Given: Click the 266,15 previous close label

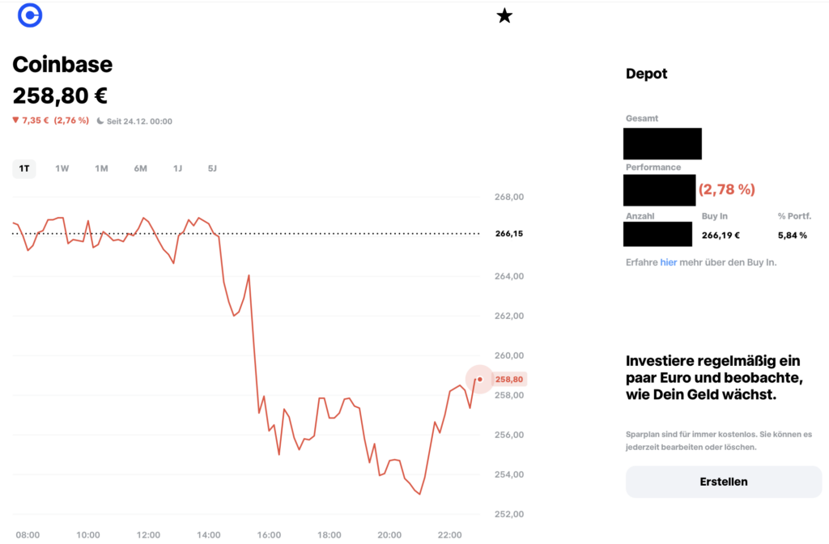Looking at the screenshot, I should 509,234.
